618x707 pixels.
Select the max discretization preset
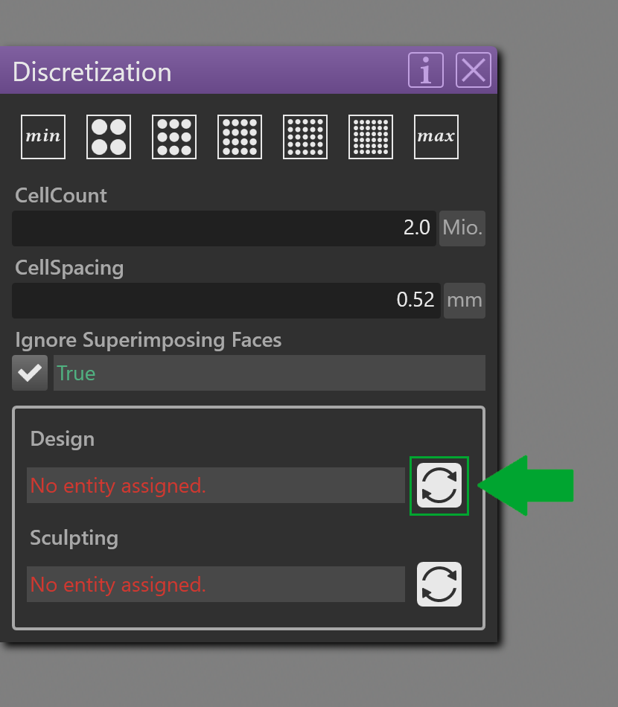436,137
